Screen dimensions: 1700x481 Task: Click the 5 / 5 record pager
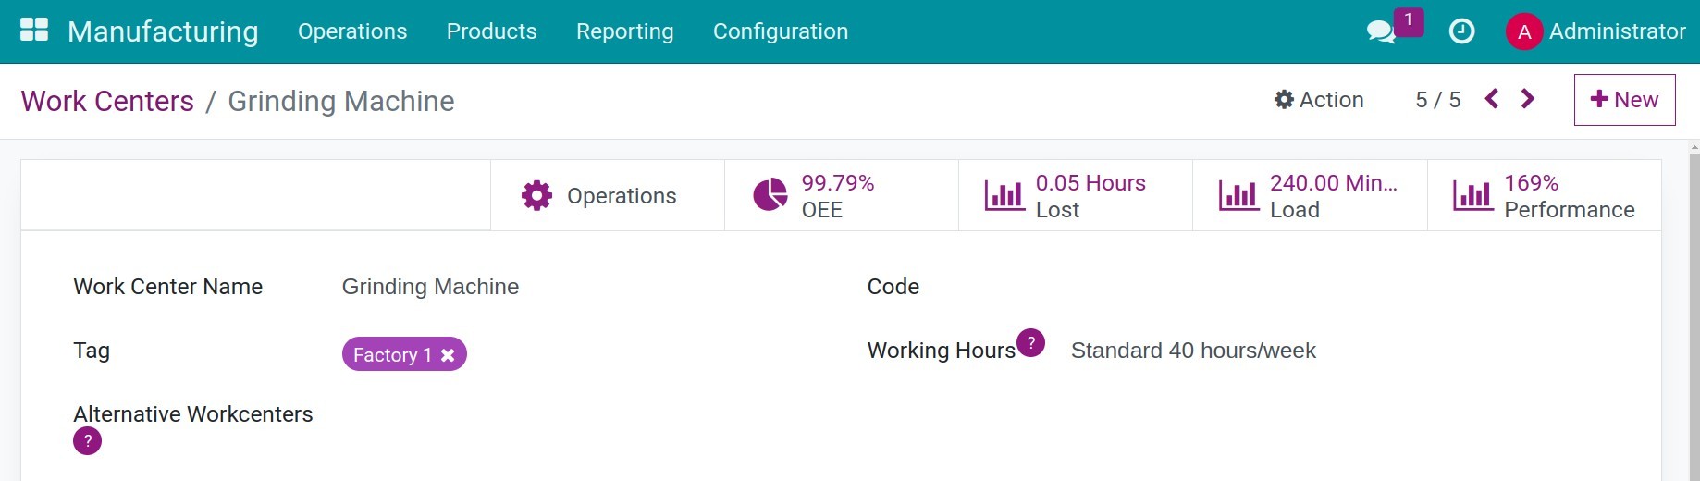(x=1438, y=100)
